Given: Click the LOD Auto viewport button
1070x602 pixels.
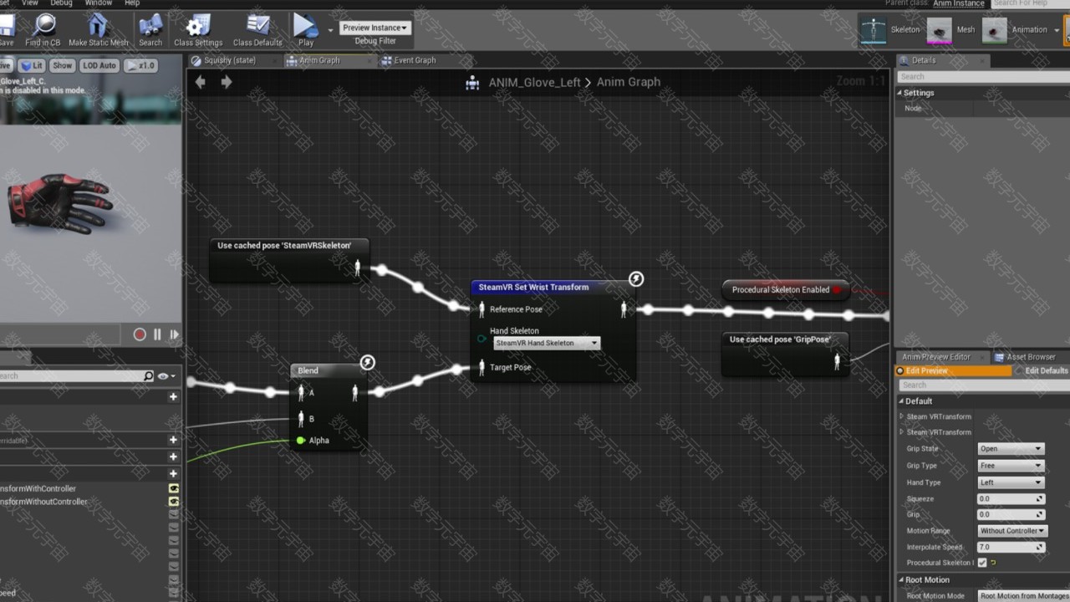Looking at the screenshot, I should 99,65.
